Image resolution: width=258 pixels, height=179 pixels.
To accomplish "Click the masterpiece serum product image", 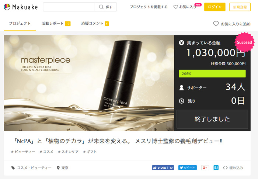I will click(89, 83).
